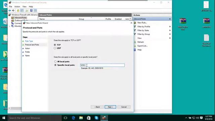Select the UDP radio button
Screen dimensions: 215x121
tap(55, 48)
